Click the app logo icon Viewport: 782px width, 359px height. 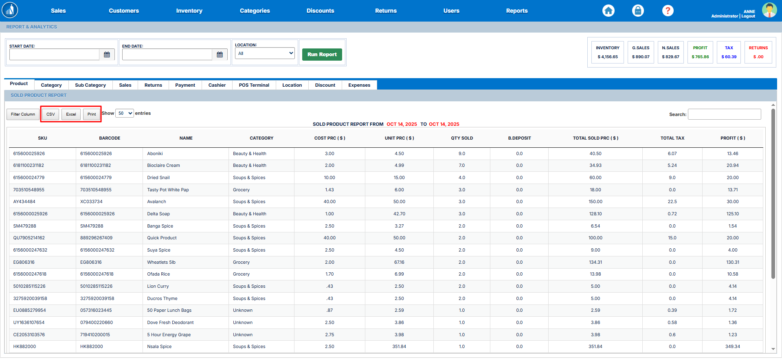coord(10,11)
